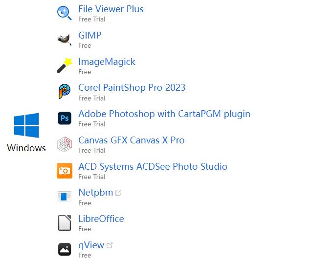The width and height of the screenshot is (313, 259).
Task: Click external link arrow beside qView
Action: (110, 245)
